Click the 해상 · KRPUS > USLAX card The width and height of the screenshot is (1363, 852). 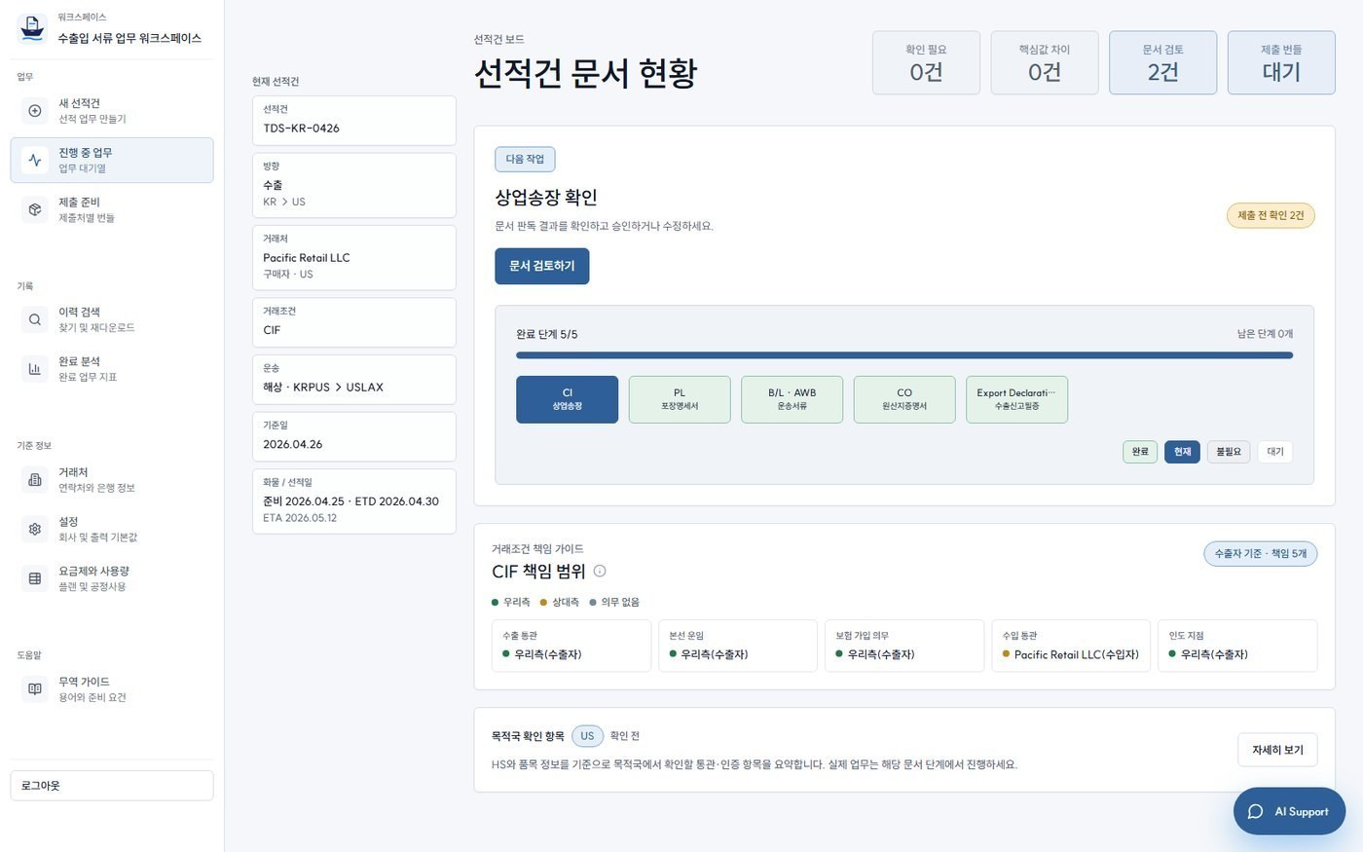pos(354,380)
